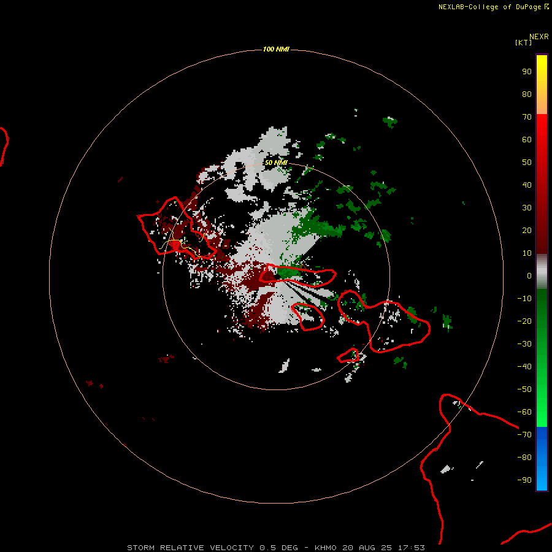Pick the -80 scale label

(524, 458)
